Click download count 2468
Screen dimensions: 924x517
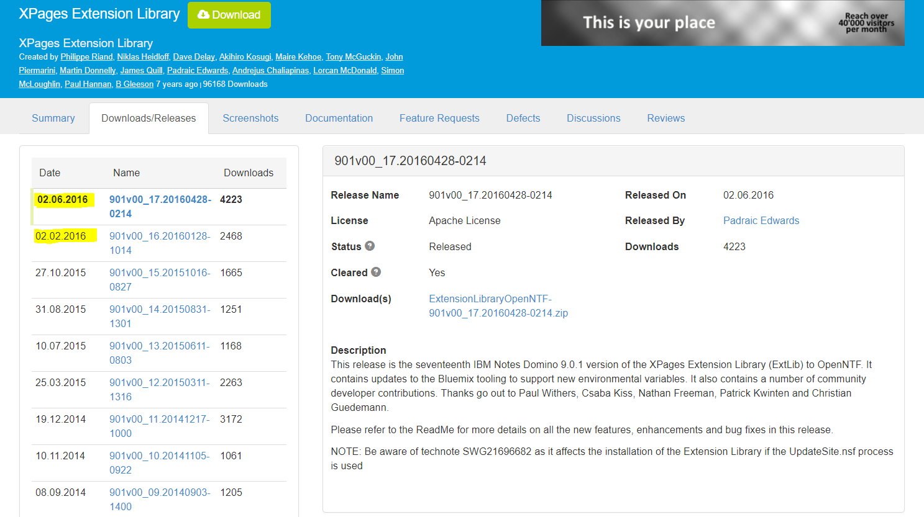(x=231, y=236)
